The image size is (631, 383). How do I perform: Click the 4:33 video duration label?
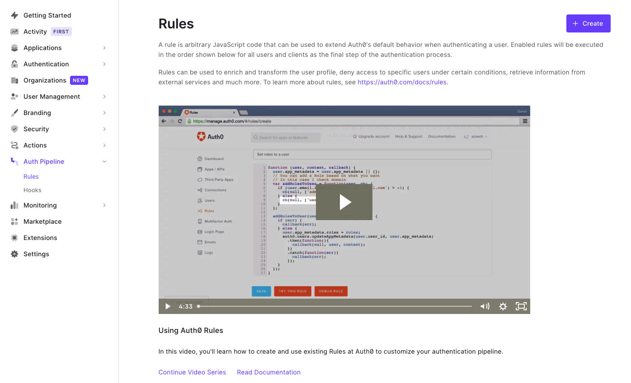tap(186, 306)
